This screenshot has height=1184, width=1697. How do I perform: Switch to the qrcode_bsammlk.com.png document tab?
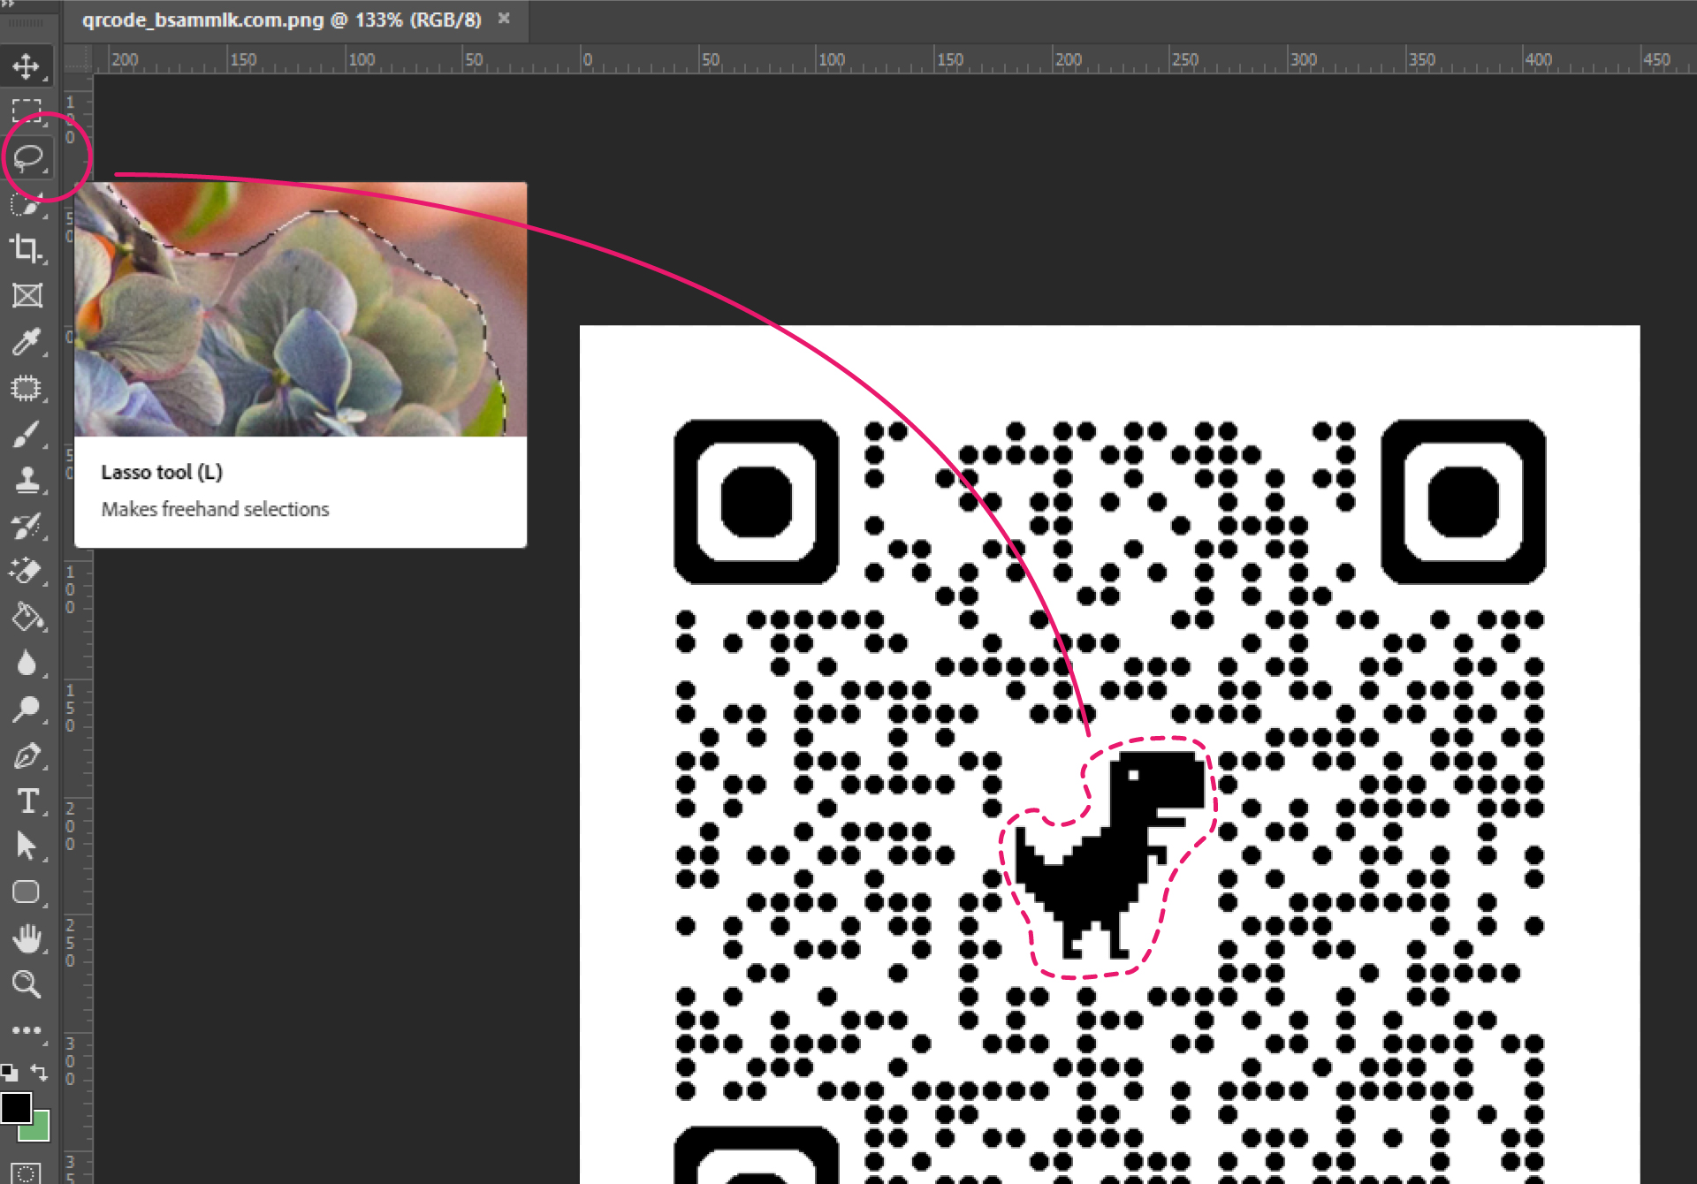coord(281,19)
